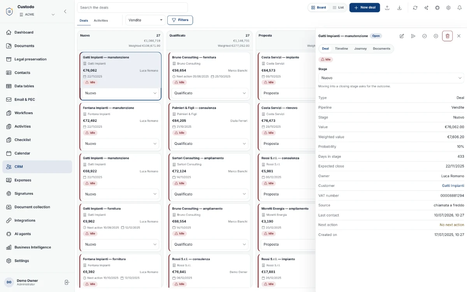This screenshot has width=467, height=292.
Task: Open AI agents section
Action: (x=37, y=234)
